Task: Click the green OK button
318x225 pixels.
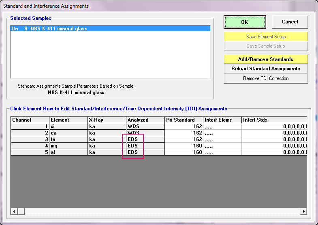Action: coord(244,22)
